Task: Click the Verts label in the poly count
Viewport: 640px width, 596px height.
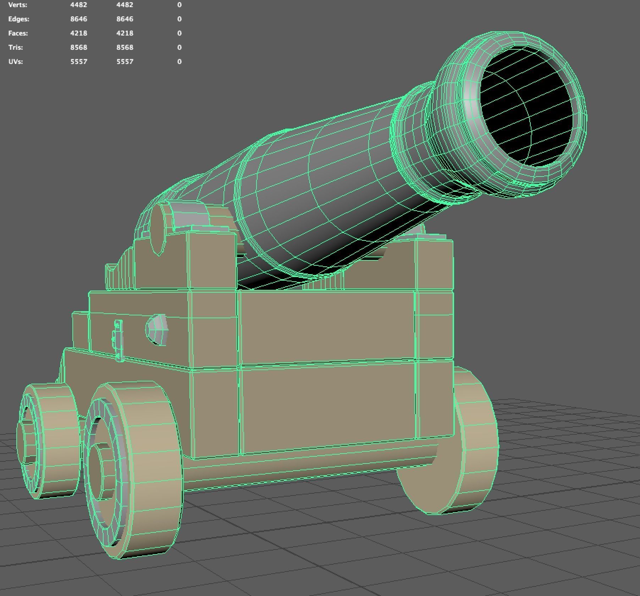Action: click(17, 5)
